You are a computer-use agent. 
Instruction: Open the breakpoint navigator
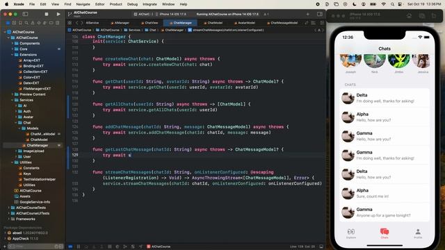(51, 23)
